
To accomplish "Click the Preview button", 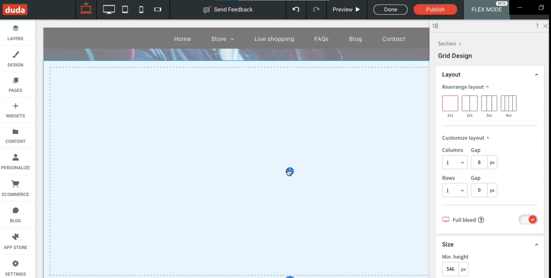I will click(x=346, y=9).
